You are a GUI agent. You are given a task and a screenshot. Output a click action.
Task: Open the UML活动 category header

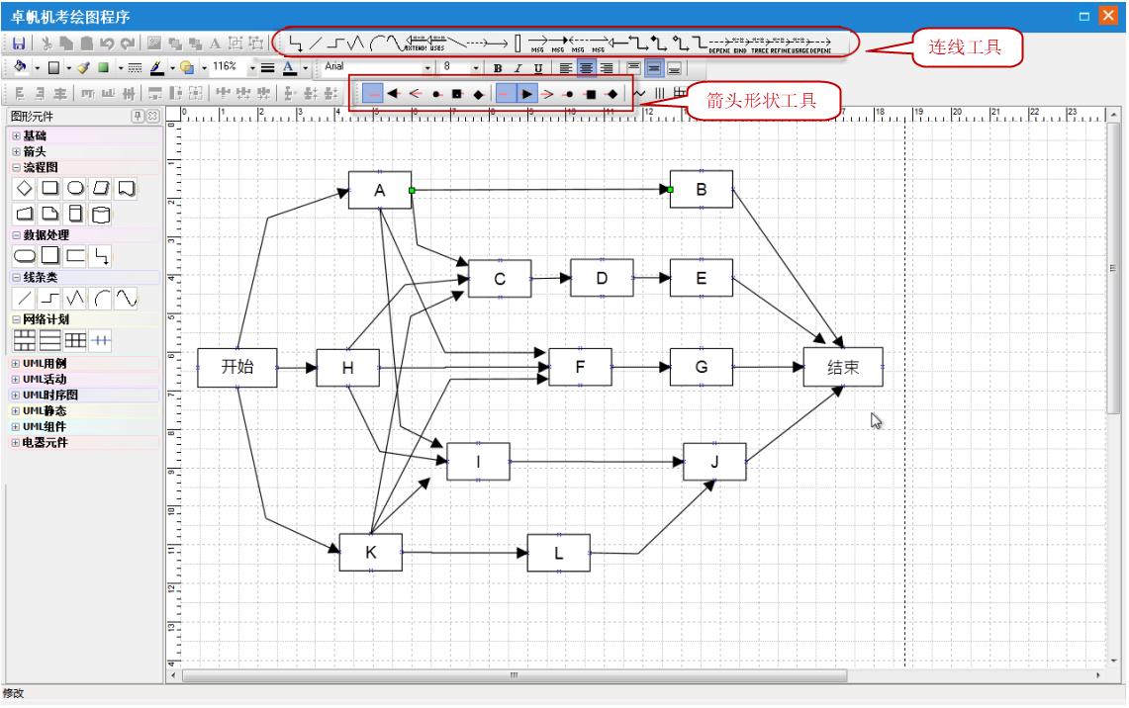click(85, 379)
